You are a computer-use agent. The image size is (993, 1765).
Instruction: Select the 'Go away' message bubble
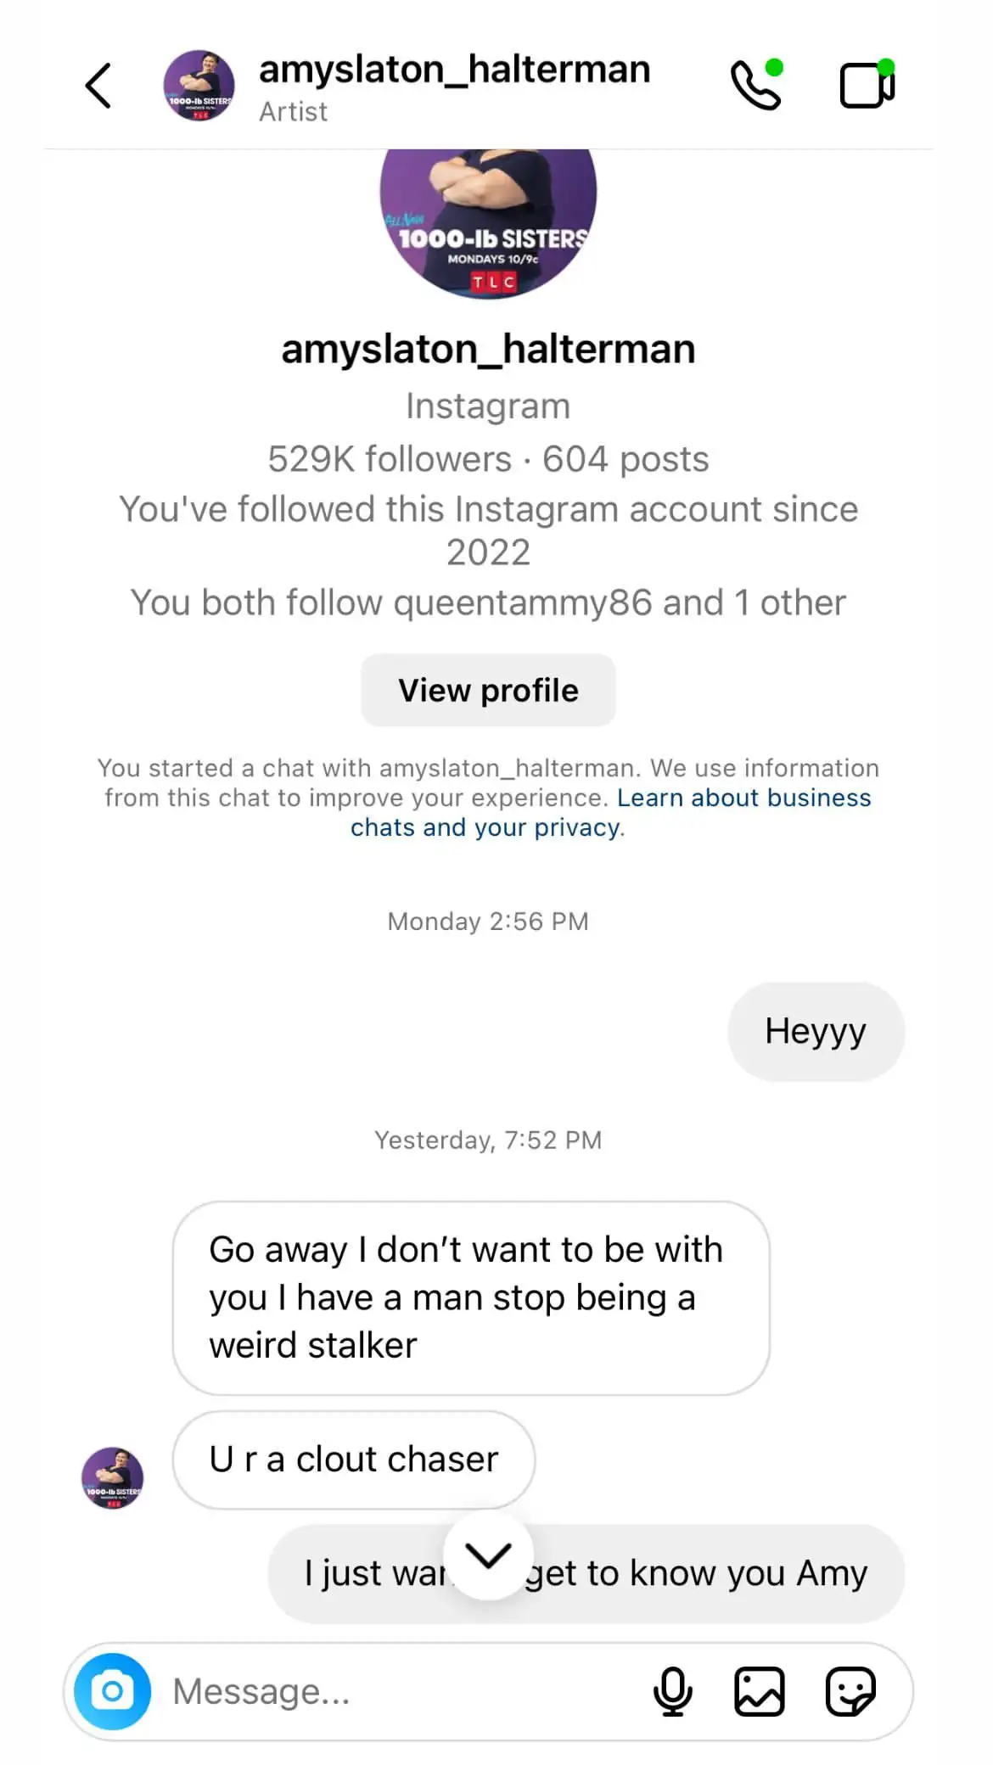[471, 1297]
